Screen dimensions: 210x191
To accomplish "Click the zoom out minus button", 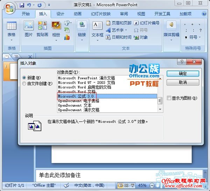I will point(152,185).
